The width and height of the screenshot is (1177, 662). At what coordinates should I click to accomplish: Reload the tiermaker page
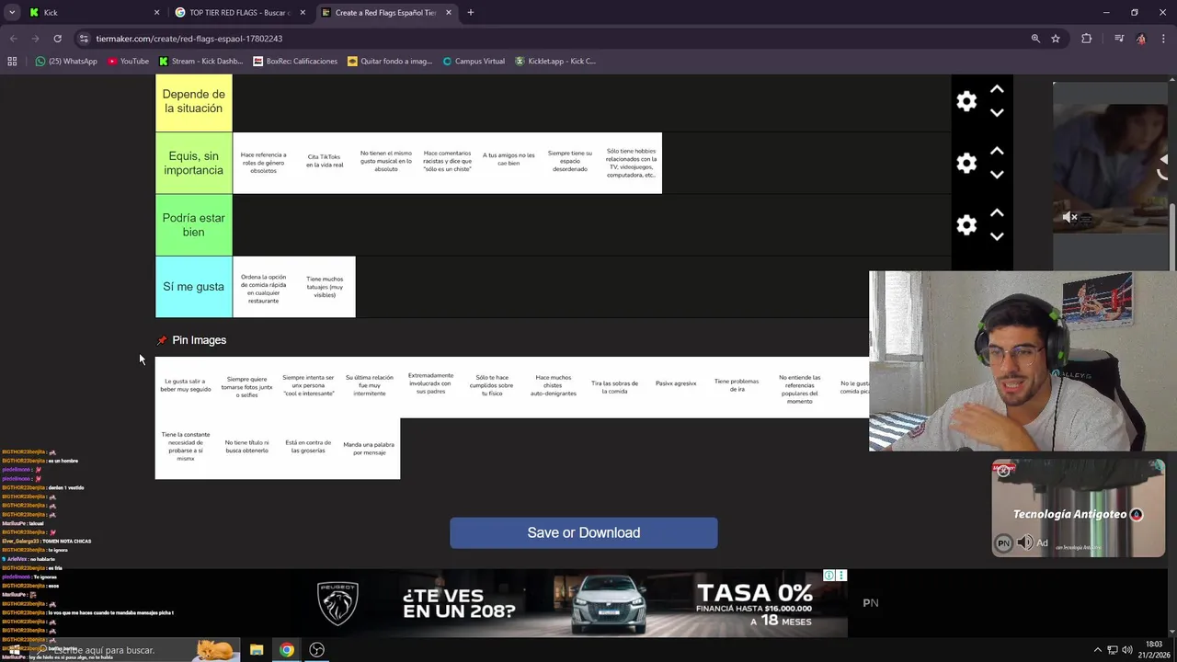(x=57, y=39)
